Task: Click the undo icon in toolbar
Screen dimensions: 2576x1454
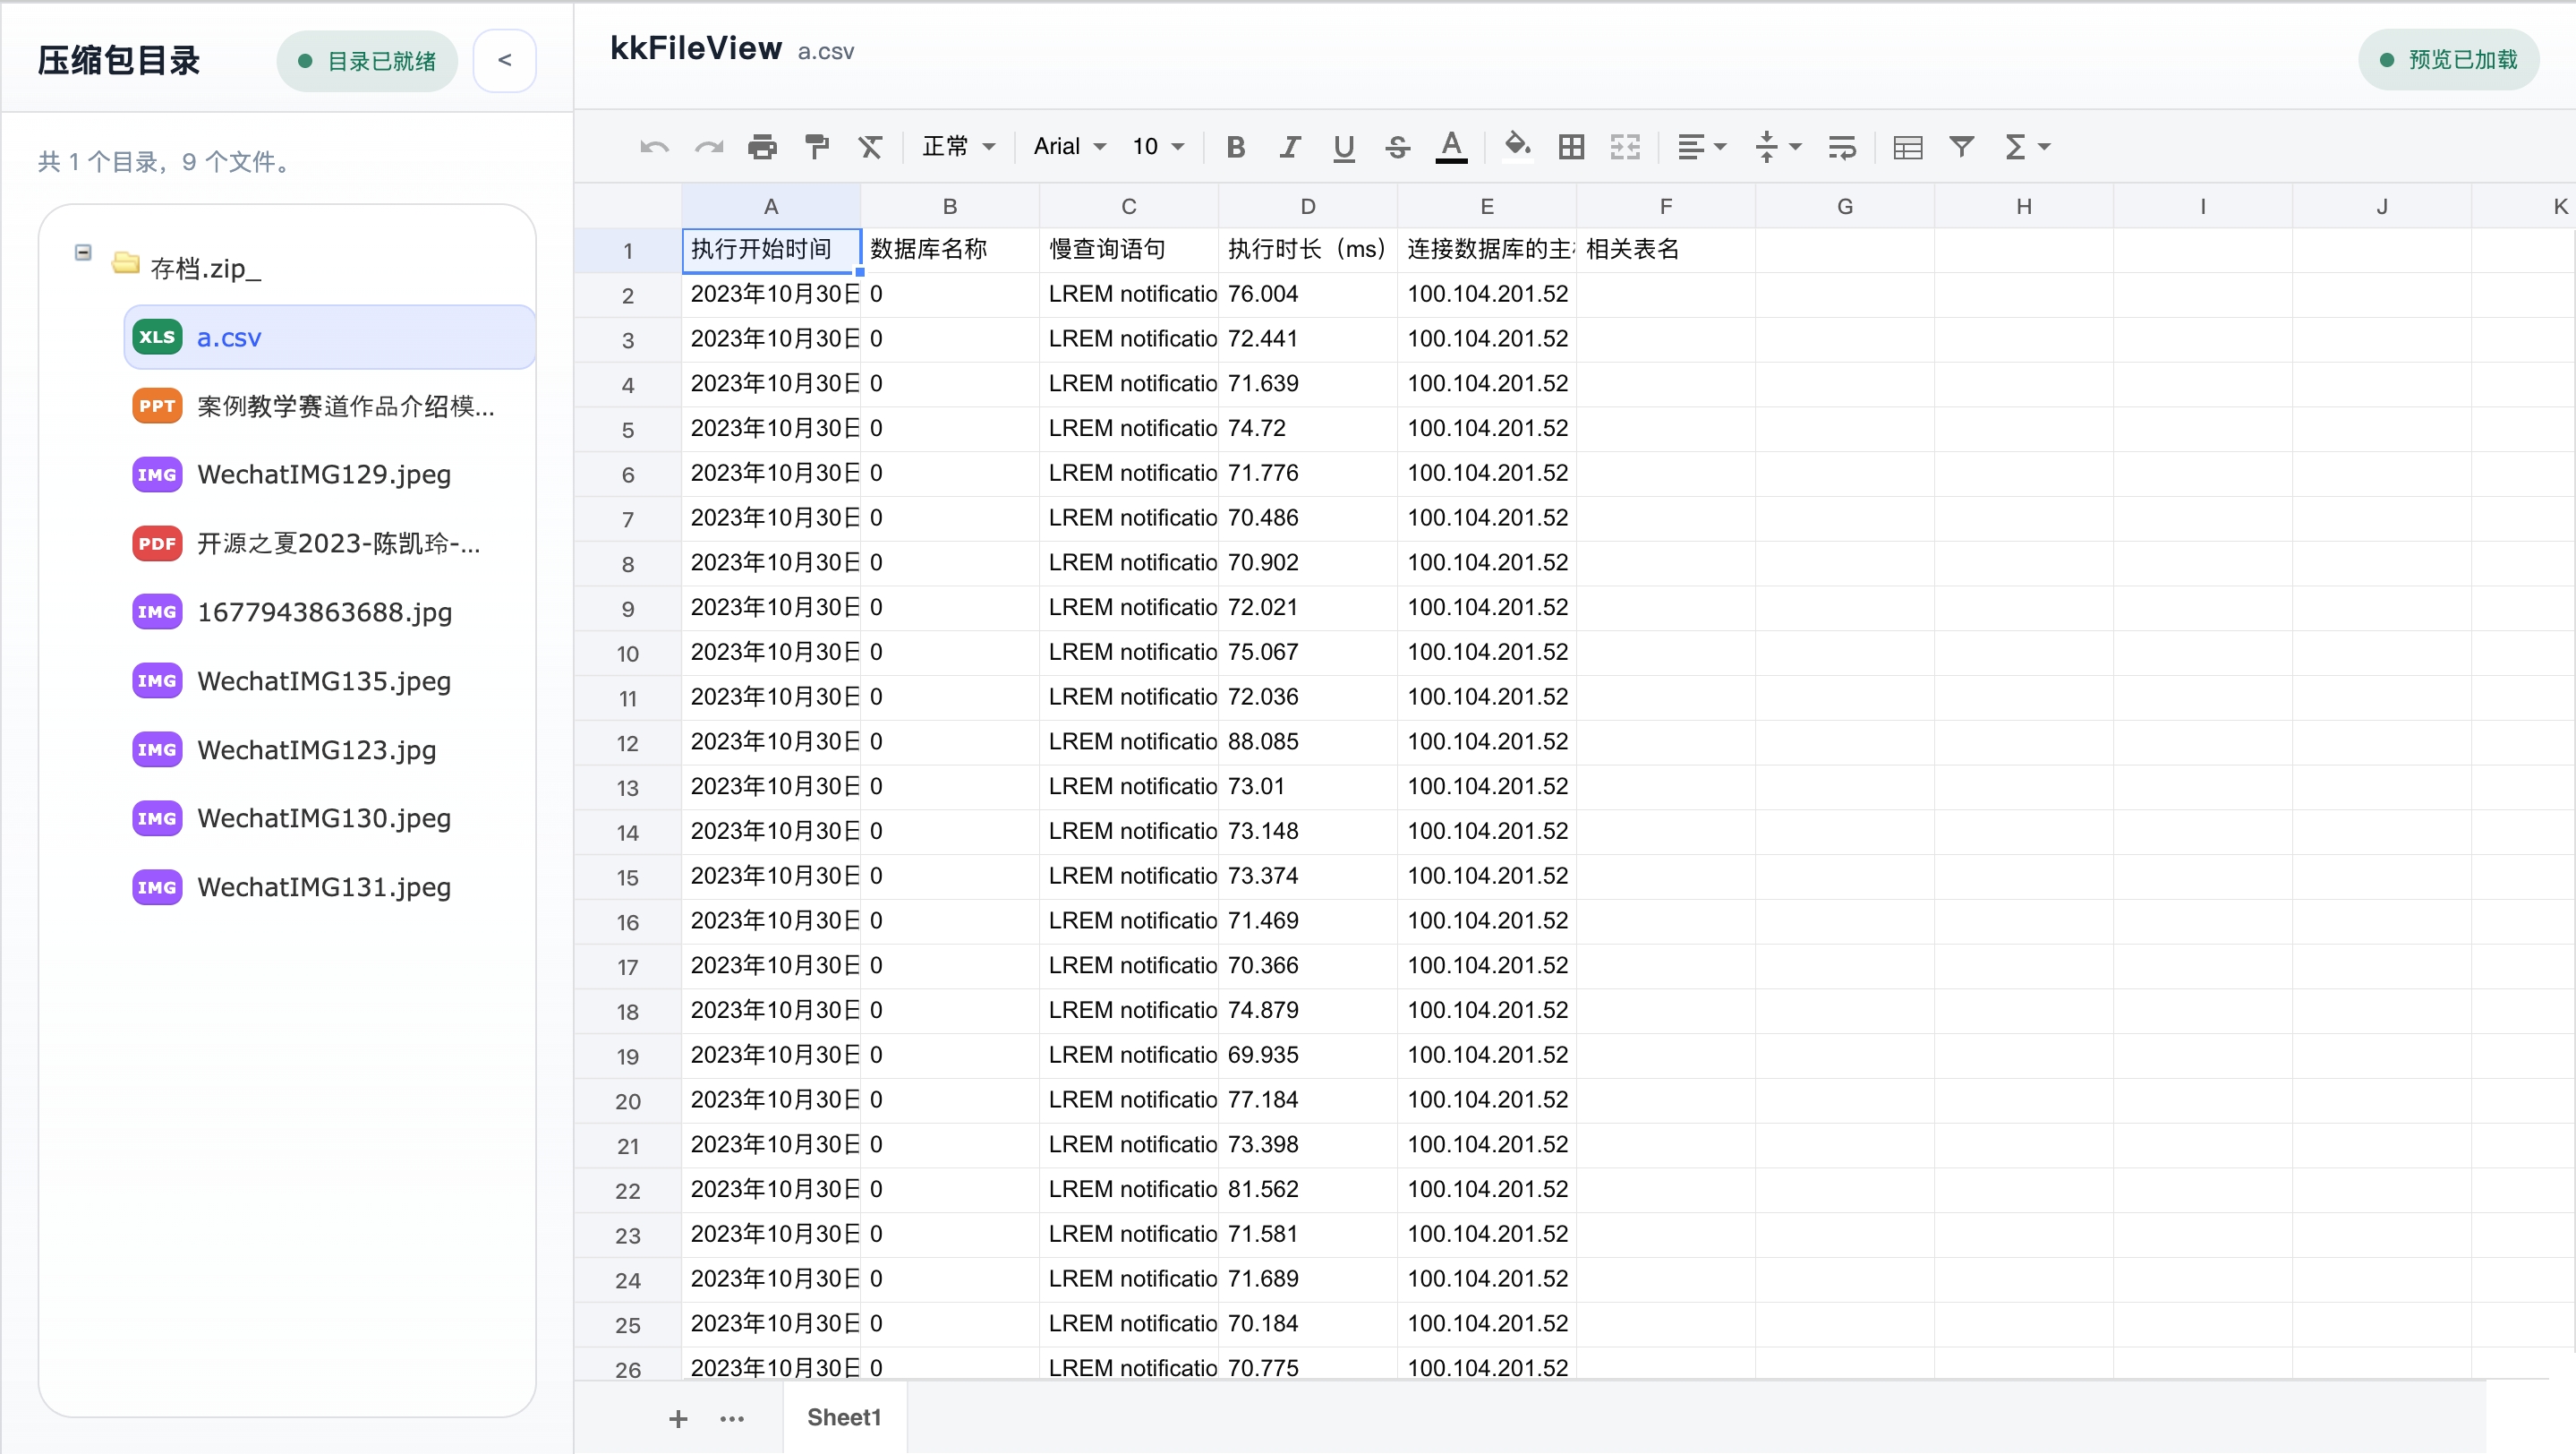Action: (654, 147)
